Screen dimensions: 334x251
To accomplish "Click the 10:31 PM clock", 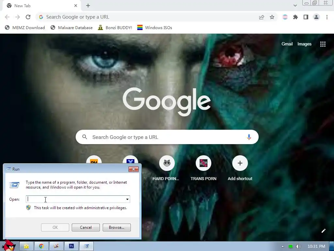I will (x=316, y=246).
